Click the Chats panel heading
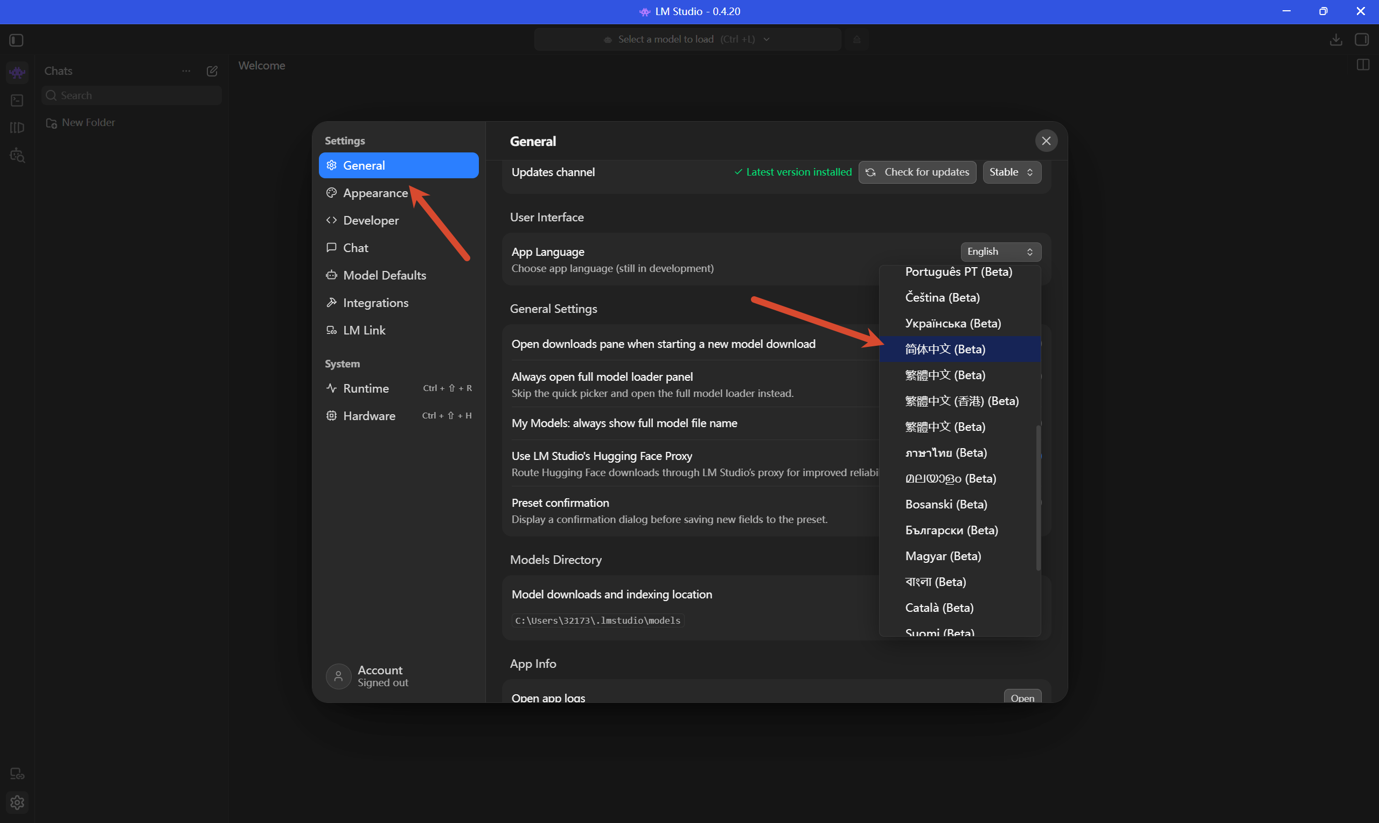This screenshot has width=1379, height=823. (58, 71)
